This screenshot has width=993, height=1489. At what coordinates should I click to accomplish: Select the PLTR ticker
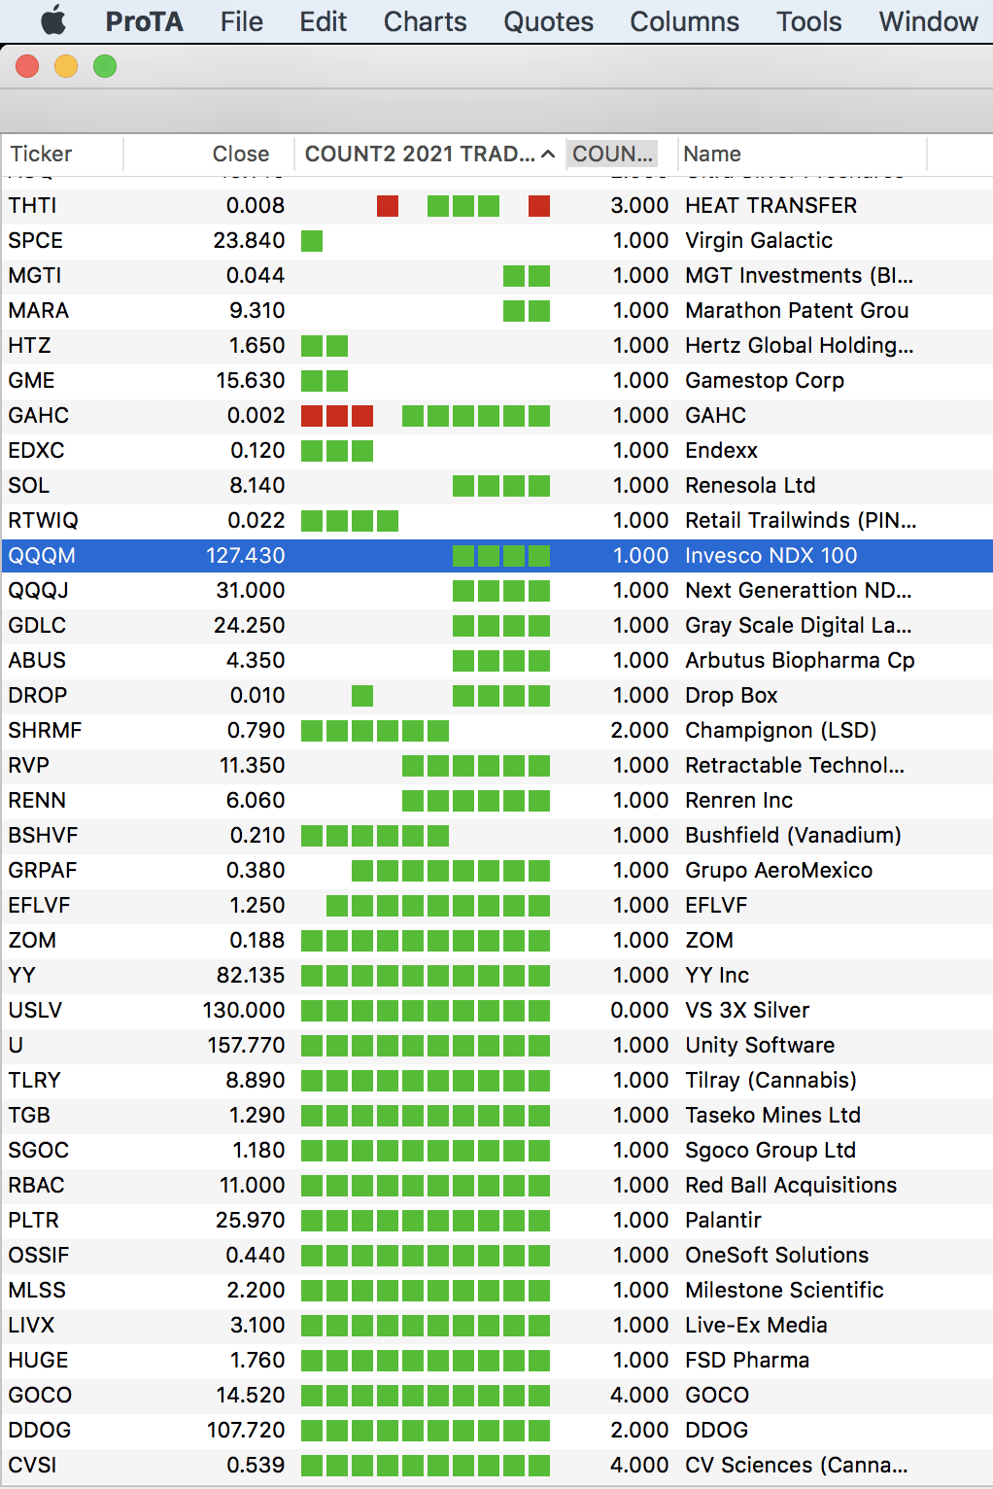33,1221
